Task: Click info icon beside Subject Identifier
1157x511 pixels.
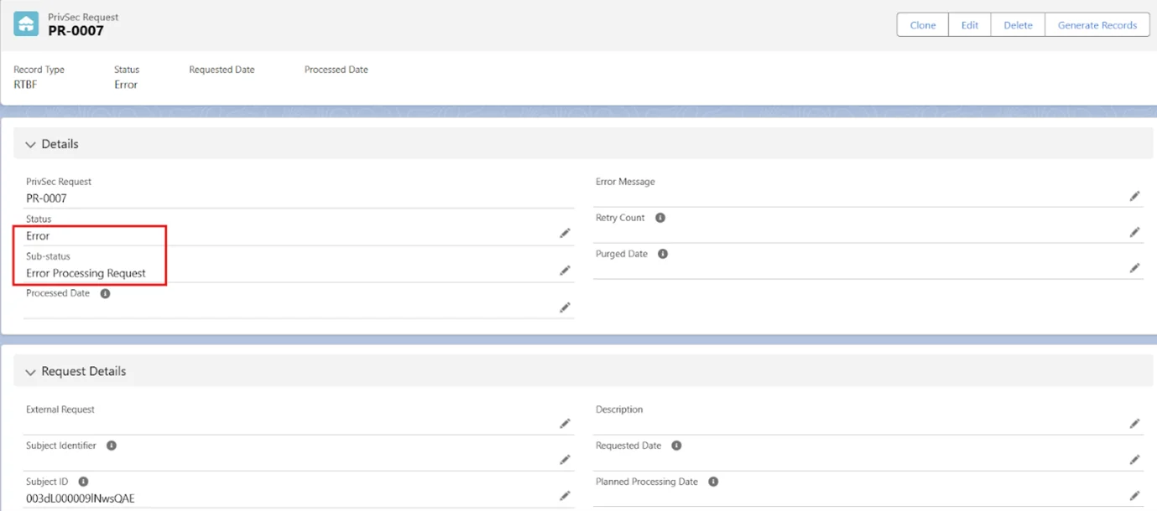Action: [x=112, y=446]
